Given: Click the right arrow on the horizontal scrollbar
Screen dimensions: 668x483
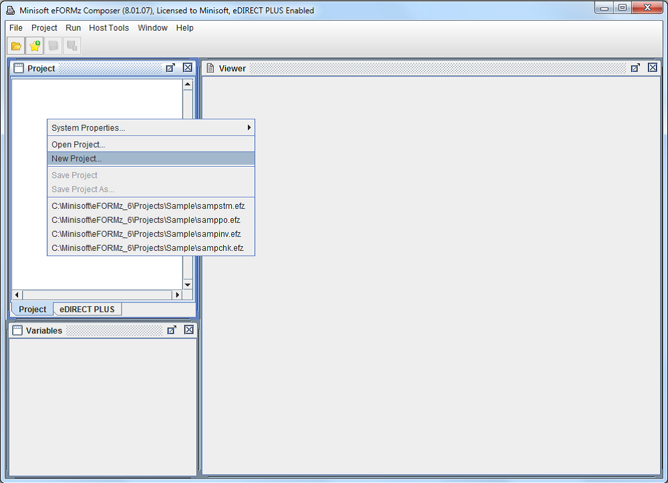Looking at the screenshot, I should click(177, 294).
